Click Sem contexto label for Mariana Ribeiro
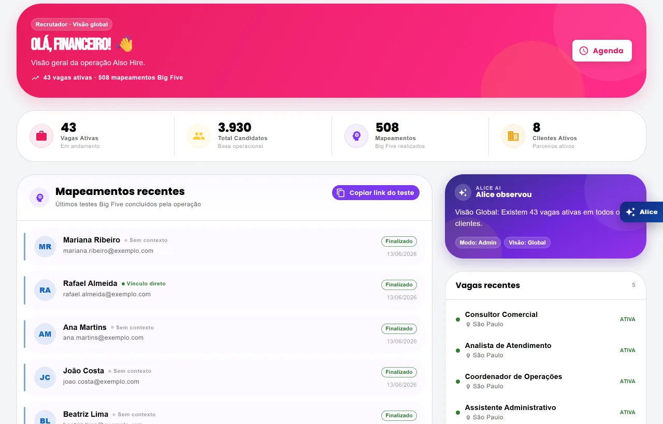 pos(146,240)
